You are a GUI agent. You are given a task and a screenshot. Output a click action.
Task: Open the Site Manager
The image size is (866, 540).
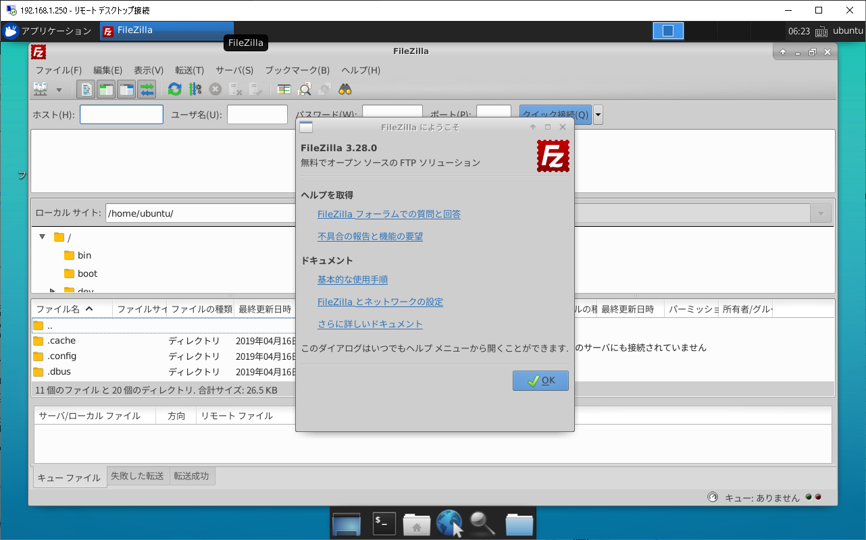[39, 89]
